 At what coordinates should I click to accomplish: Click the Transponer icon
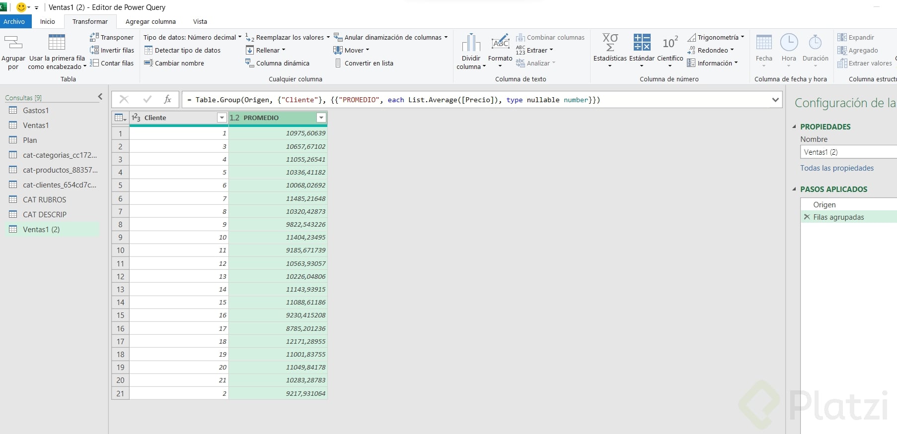coord(94,37)
